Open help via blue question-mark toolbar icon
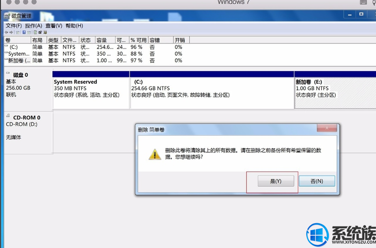Image resolution: width=376 pixels, height=248 pixels. click(24, 32)
